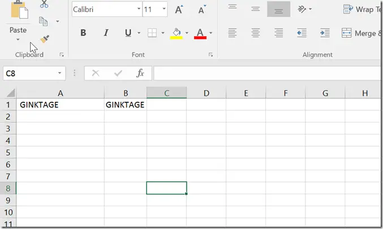Click the formula bar Cancel X
The image size is (383, 229).
[96, 73]
